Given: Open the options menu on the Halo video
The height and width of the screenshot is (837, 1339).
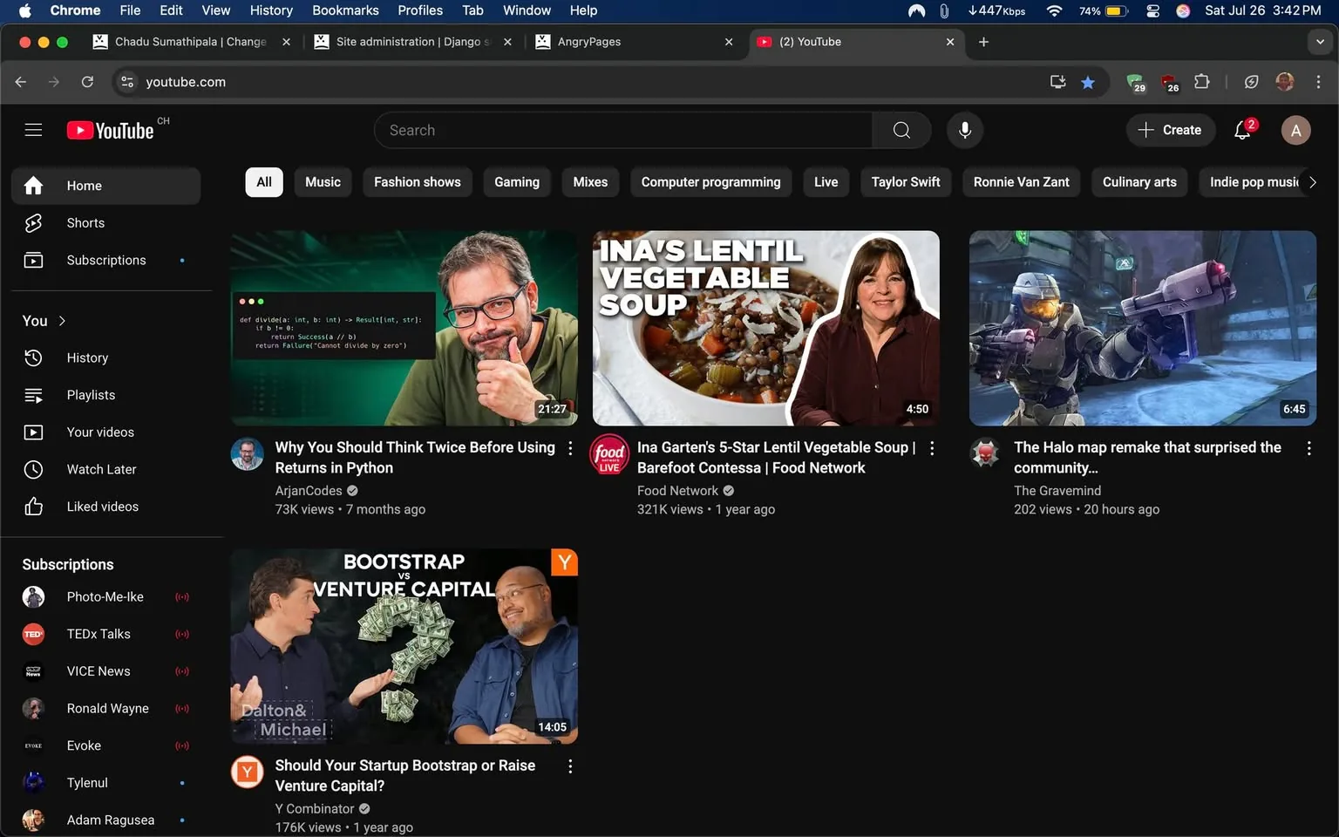Looking at the screenshot, I should coord(1308,448).
